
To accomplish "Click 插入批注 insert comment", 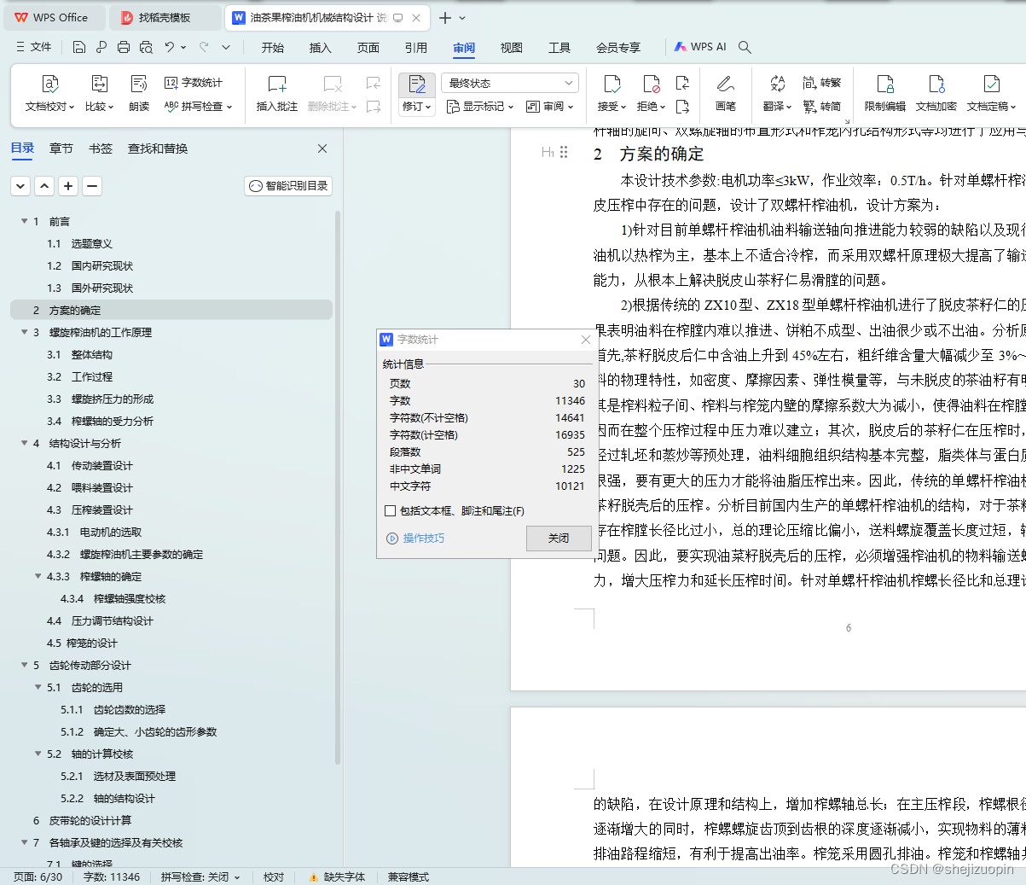I will [x=277, y=94].
